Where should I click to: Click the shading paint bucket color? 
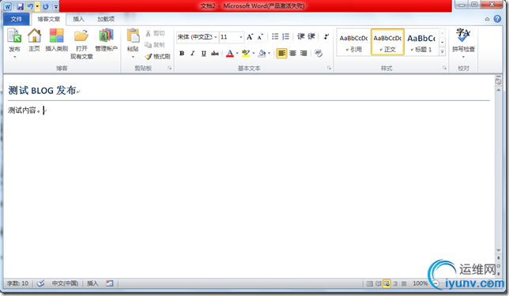[x=262, y=53]
